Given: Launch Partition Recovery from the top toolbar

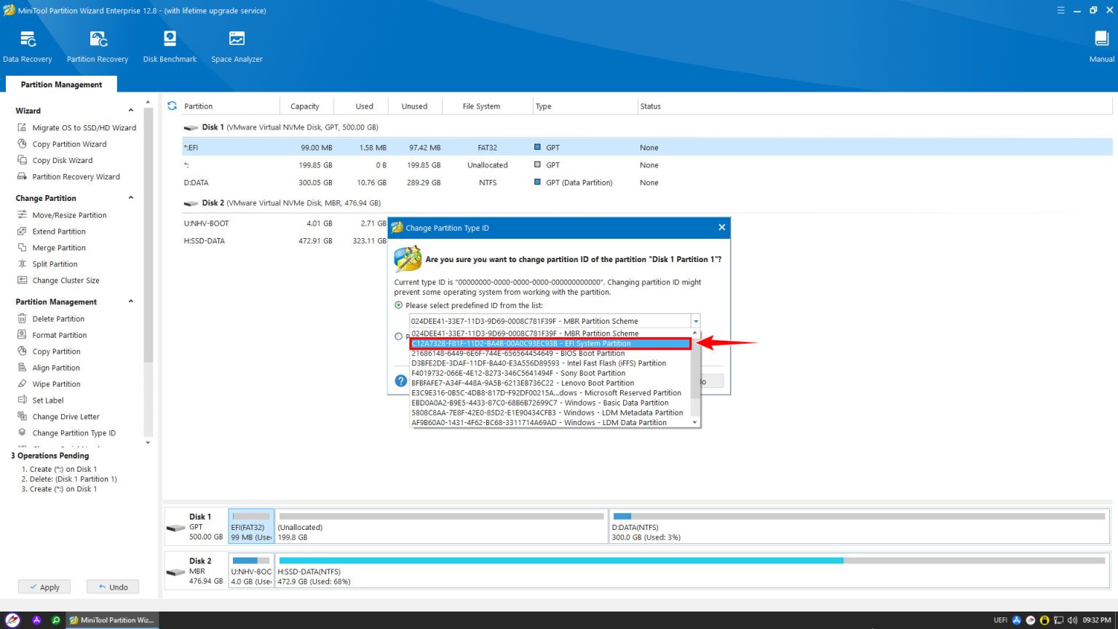Looking at the screenshot, I should coord(97,44).
